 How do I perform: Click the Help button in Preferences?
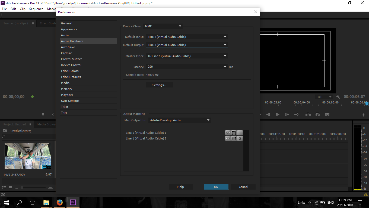181,187
